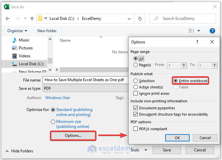Select the Page(s) radio button
This screenshot has width=222, height=160.
click(x=135, y=65)
